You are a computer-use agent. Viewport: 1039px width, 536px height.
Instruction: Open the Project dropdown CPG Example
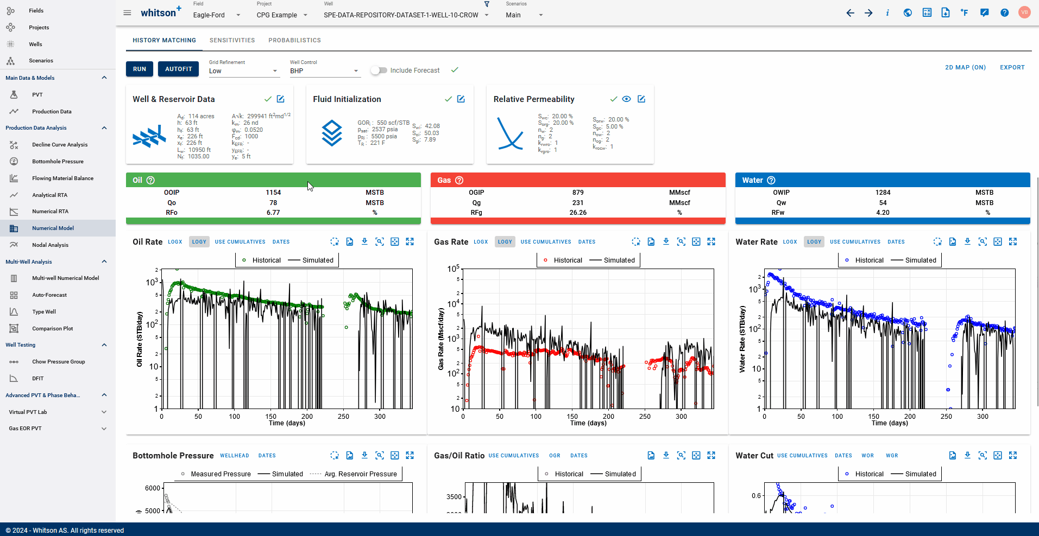click(282, 15)
